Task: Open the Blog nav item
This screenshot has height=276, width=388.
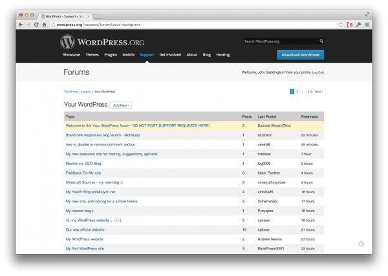Action: pyautogui.click(x=207, y=55)
